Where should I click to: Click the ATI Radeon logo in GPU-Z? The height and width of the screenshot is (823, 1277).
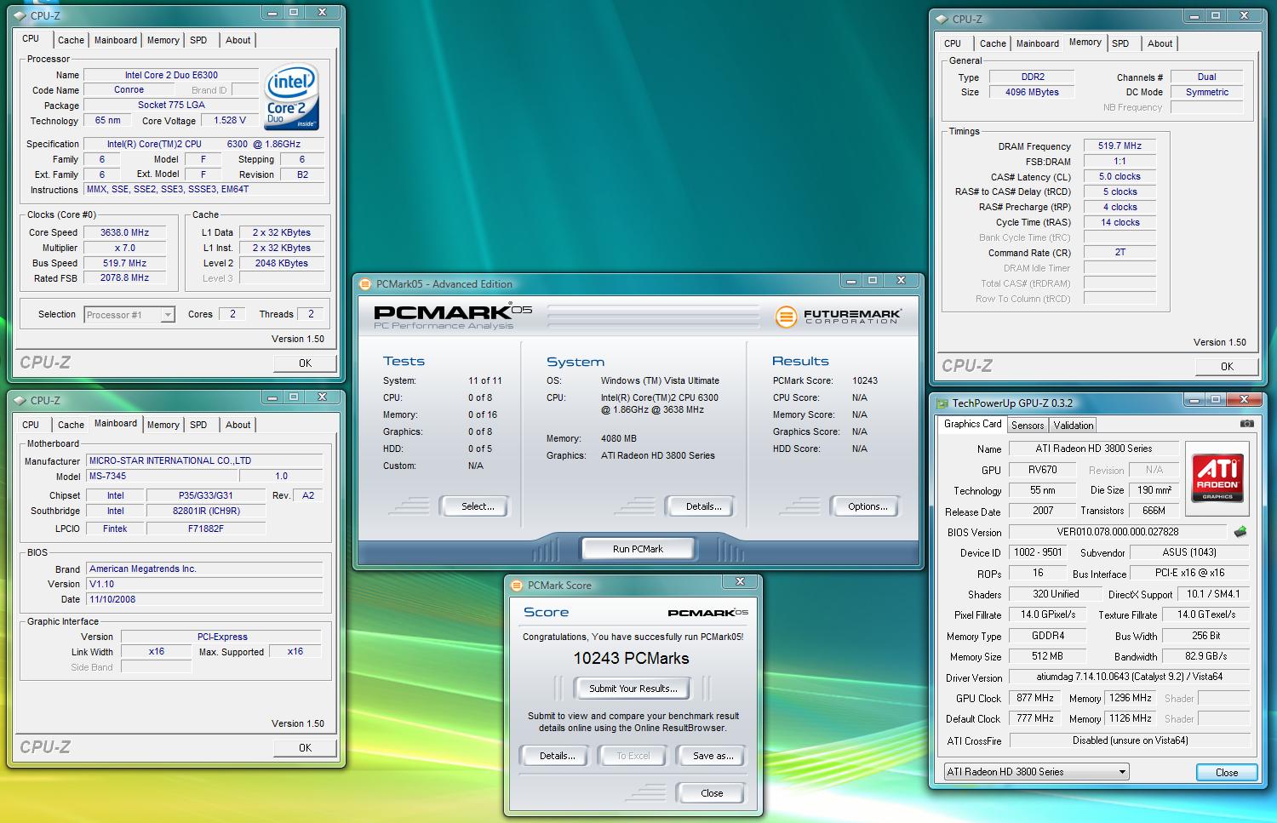point(1217,477)
